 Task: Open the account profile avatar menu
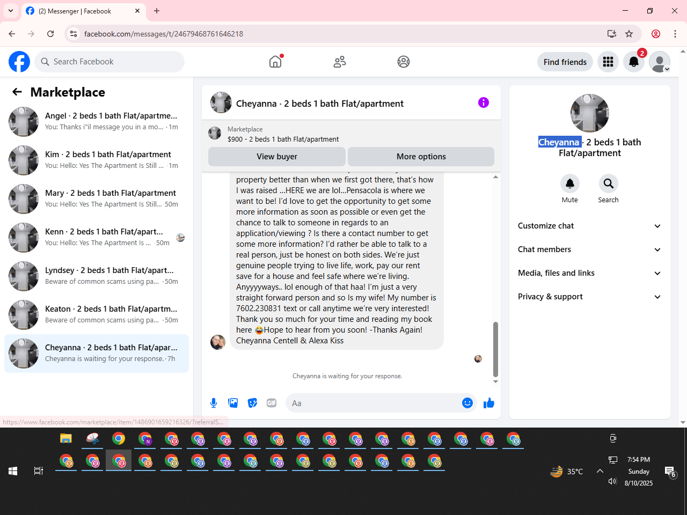click(x=660, y=62)
